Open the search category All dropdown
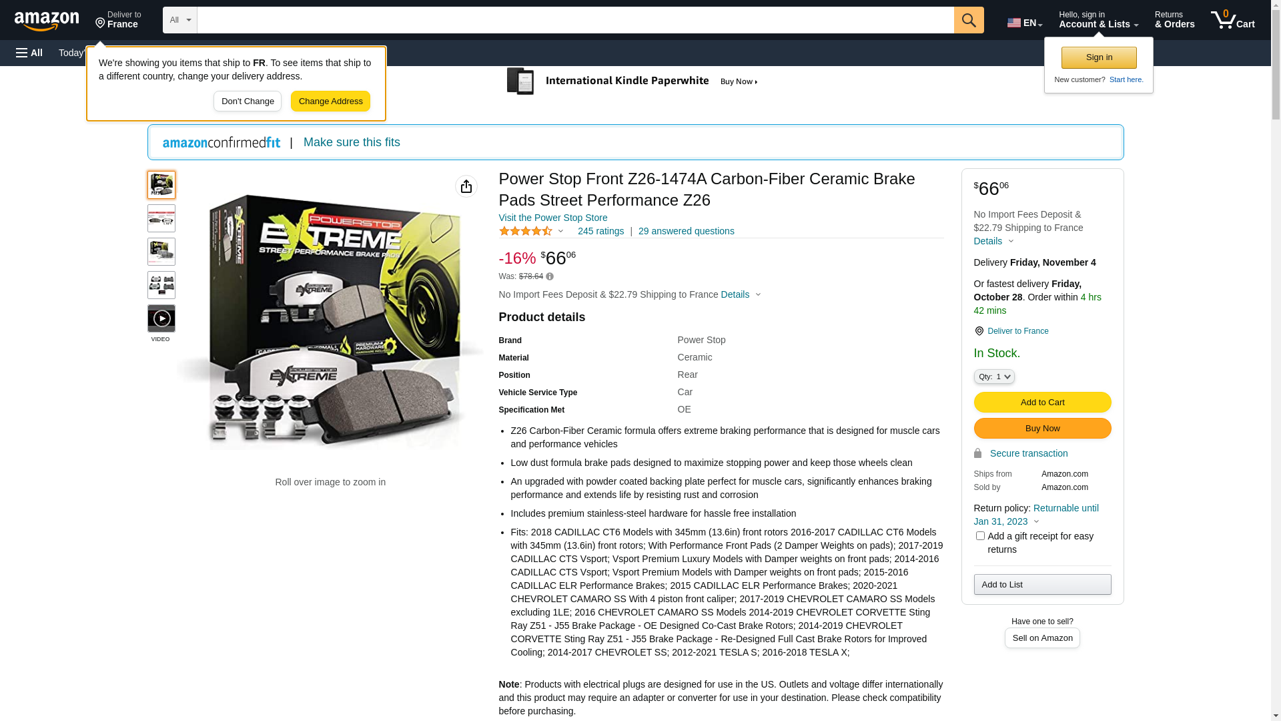The height and width of the screenshot is (721, 1281). [180, 20]
